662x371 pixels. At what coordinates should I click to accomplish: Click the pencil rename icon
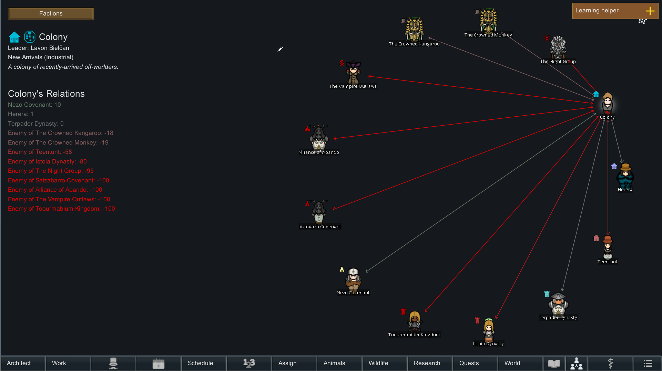pos(280,49)
